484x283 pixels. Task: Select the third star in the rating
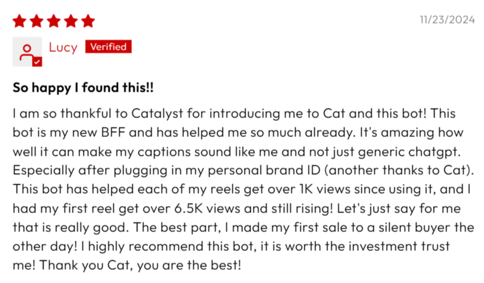pos(53,21)
